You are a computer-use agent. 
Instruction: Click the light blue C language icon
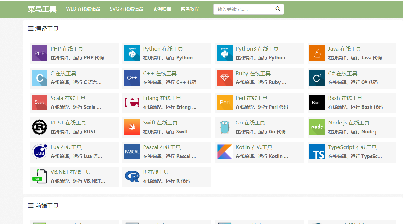pyautogui.click(x=40, y=78)
